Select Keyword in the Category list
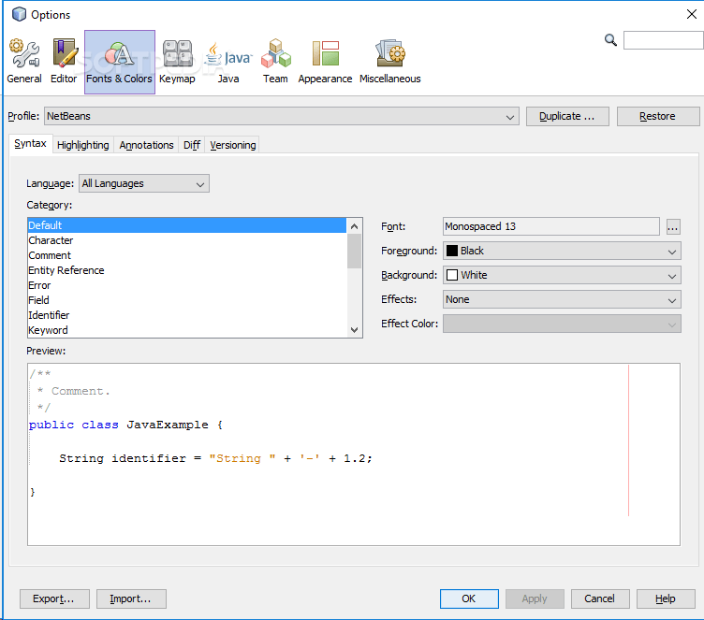Screen dimensions: 704x620 tap(187, 330)
